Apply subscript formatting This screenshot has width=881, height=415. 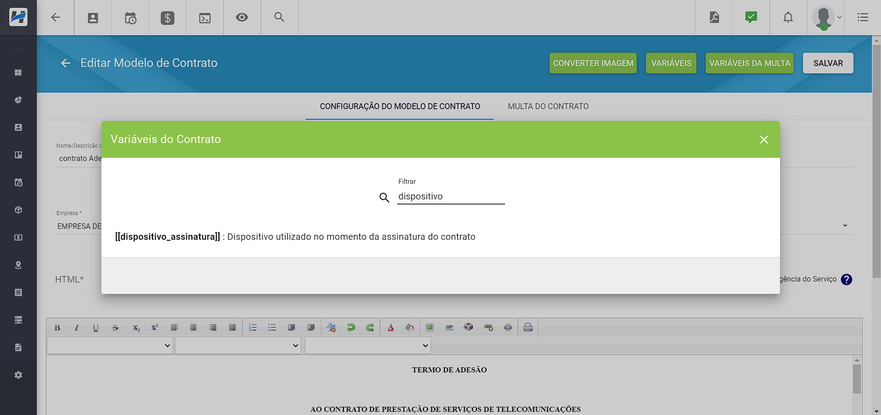coord(136,327)
